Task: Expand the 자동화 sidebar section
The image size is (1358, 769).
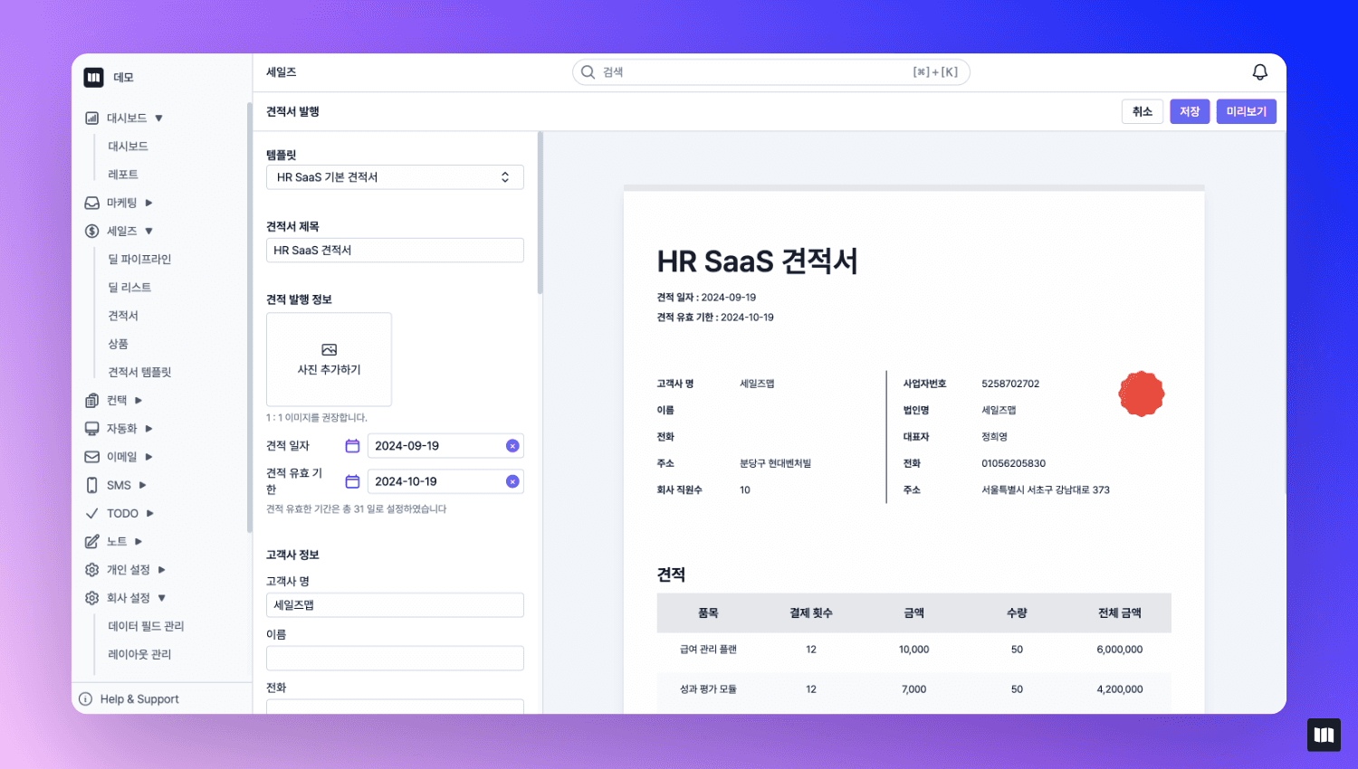Action: (x=148, y=429)
